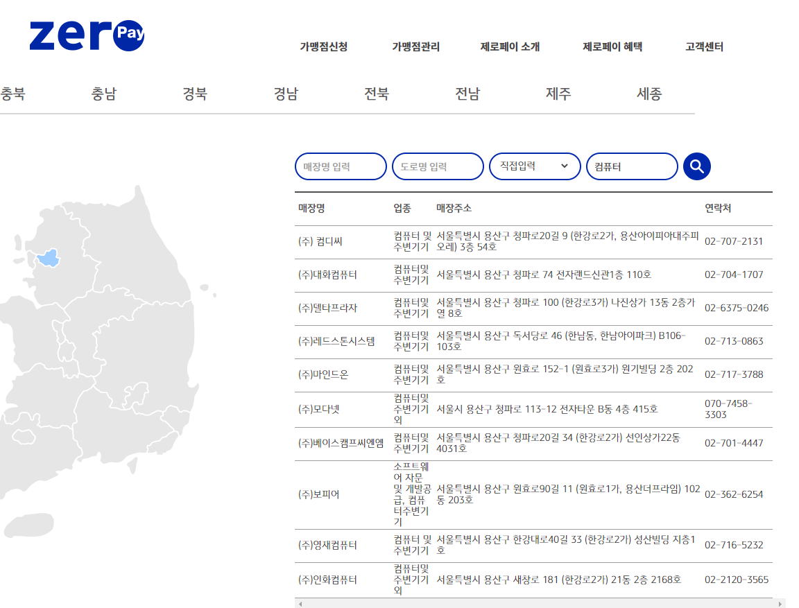The height and width of the screenshot is (608, 799).
Task: Select the 제주 region tab
Action: pyautogui.click(x=558, y=94)
